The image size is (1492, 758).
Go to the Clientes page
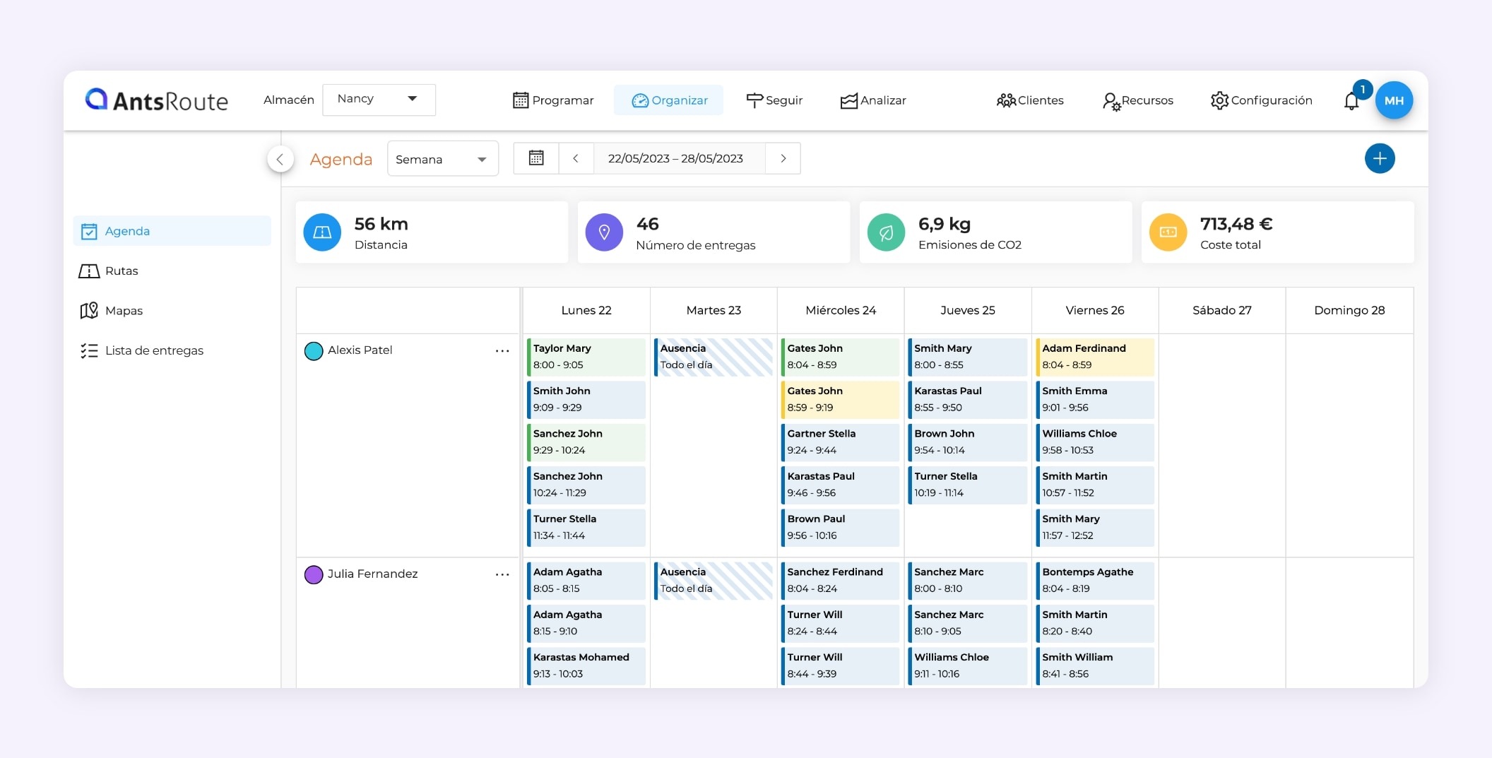coord(1030,100)
